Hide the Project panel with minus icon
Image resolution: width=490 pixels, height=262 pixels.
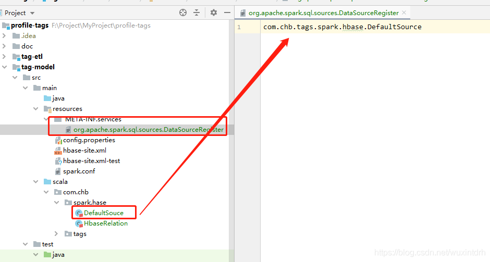227,13
